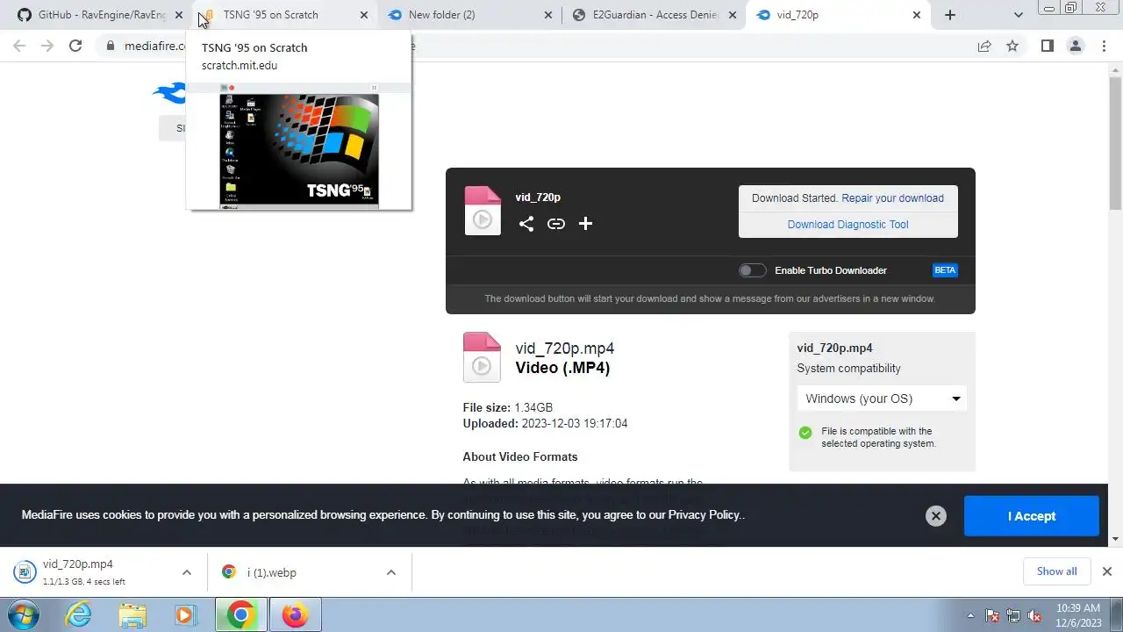The width and height of the screenshot is (1123, 632).
Task: Close the downloads bar
Action: tap(1106, 571)
